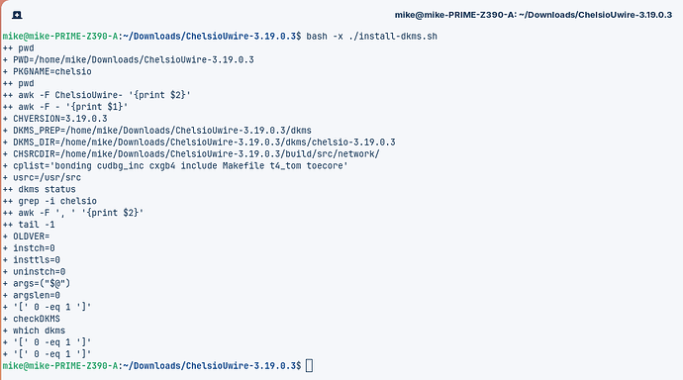The image size is (683, 380).
Task: Click the cplist='bonding cudbg_inc...' line
Action: click(x=175, y=165)
